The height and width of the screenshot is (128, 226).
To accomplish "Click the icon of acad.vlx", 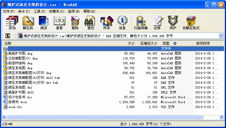I will (x=5, y=107).
